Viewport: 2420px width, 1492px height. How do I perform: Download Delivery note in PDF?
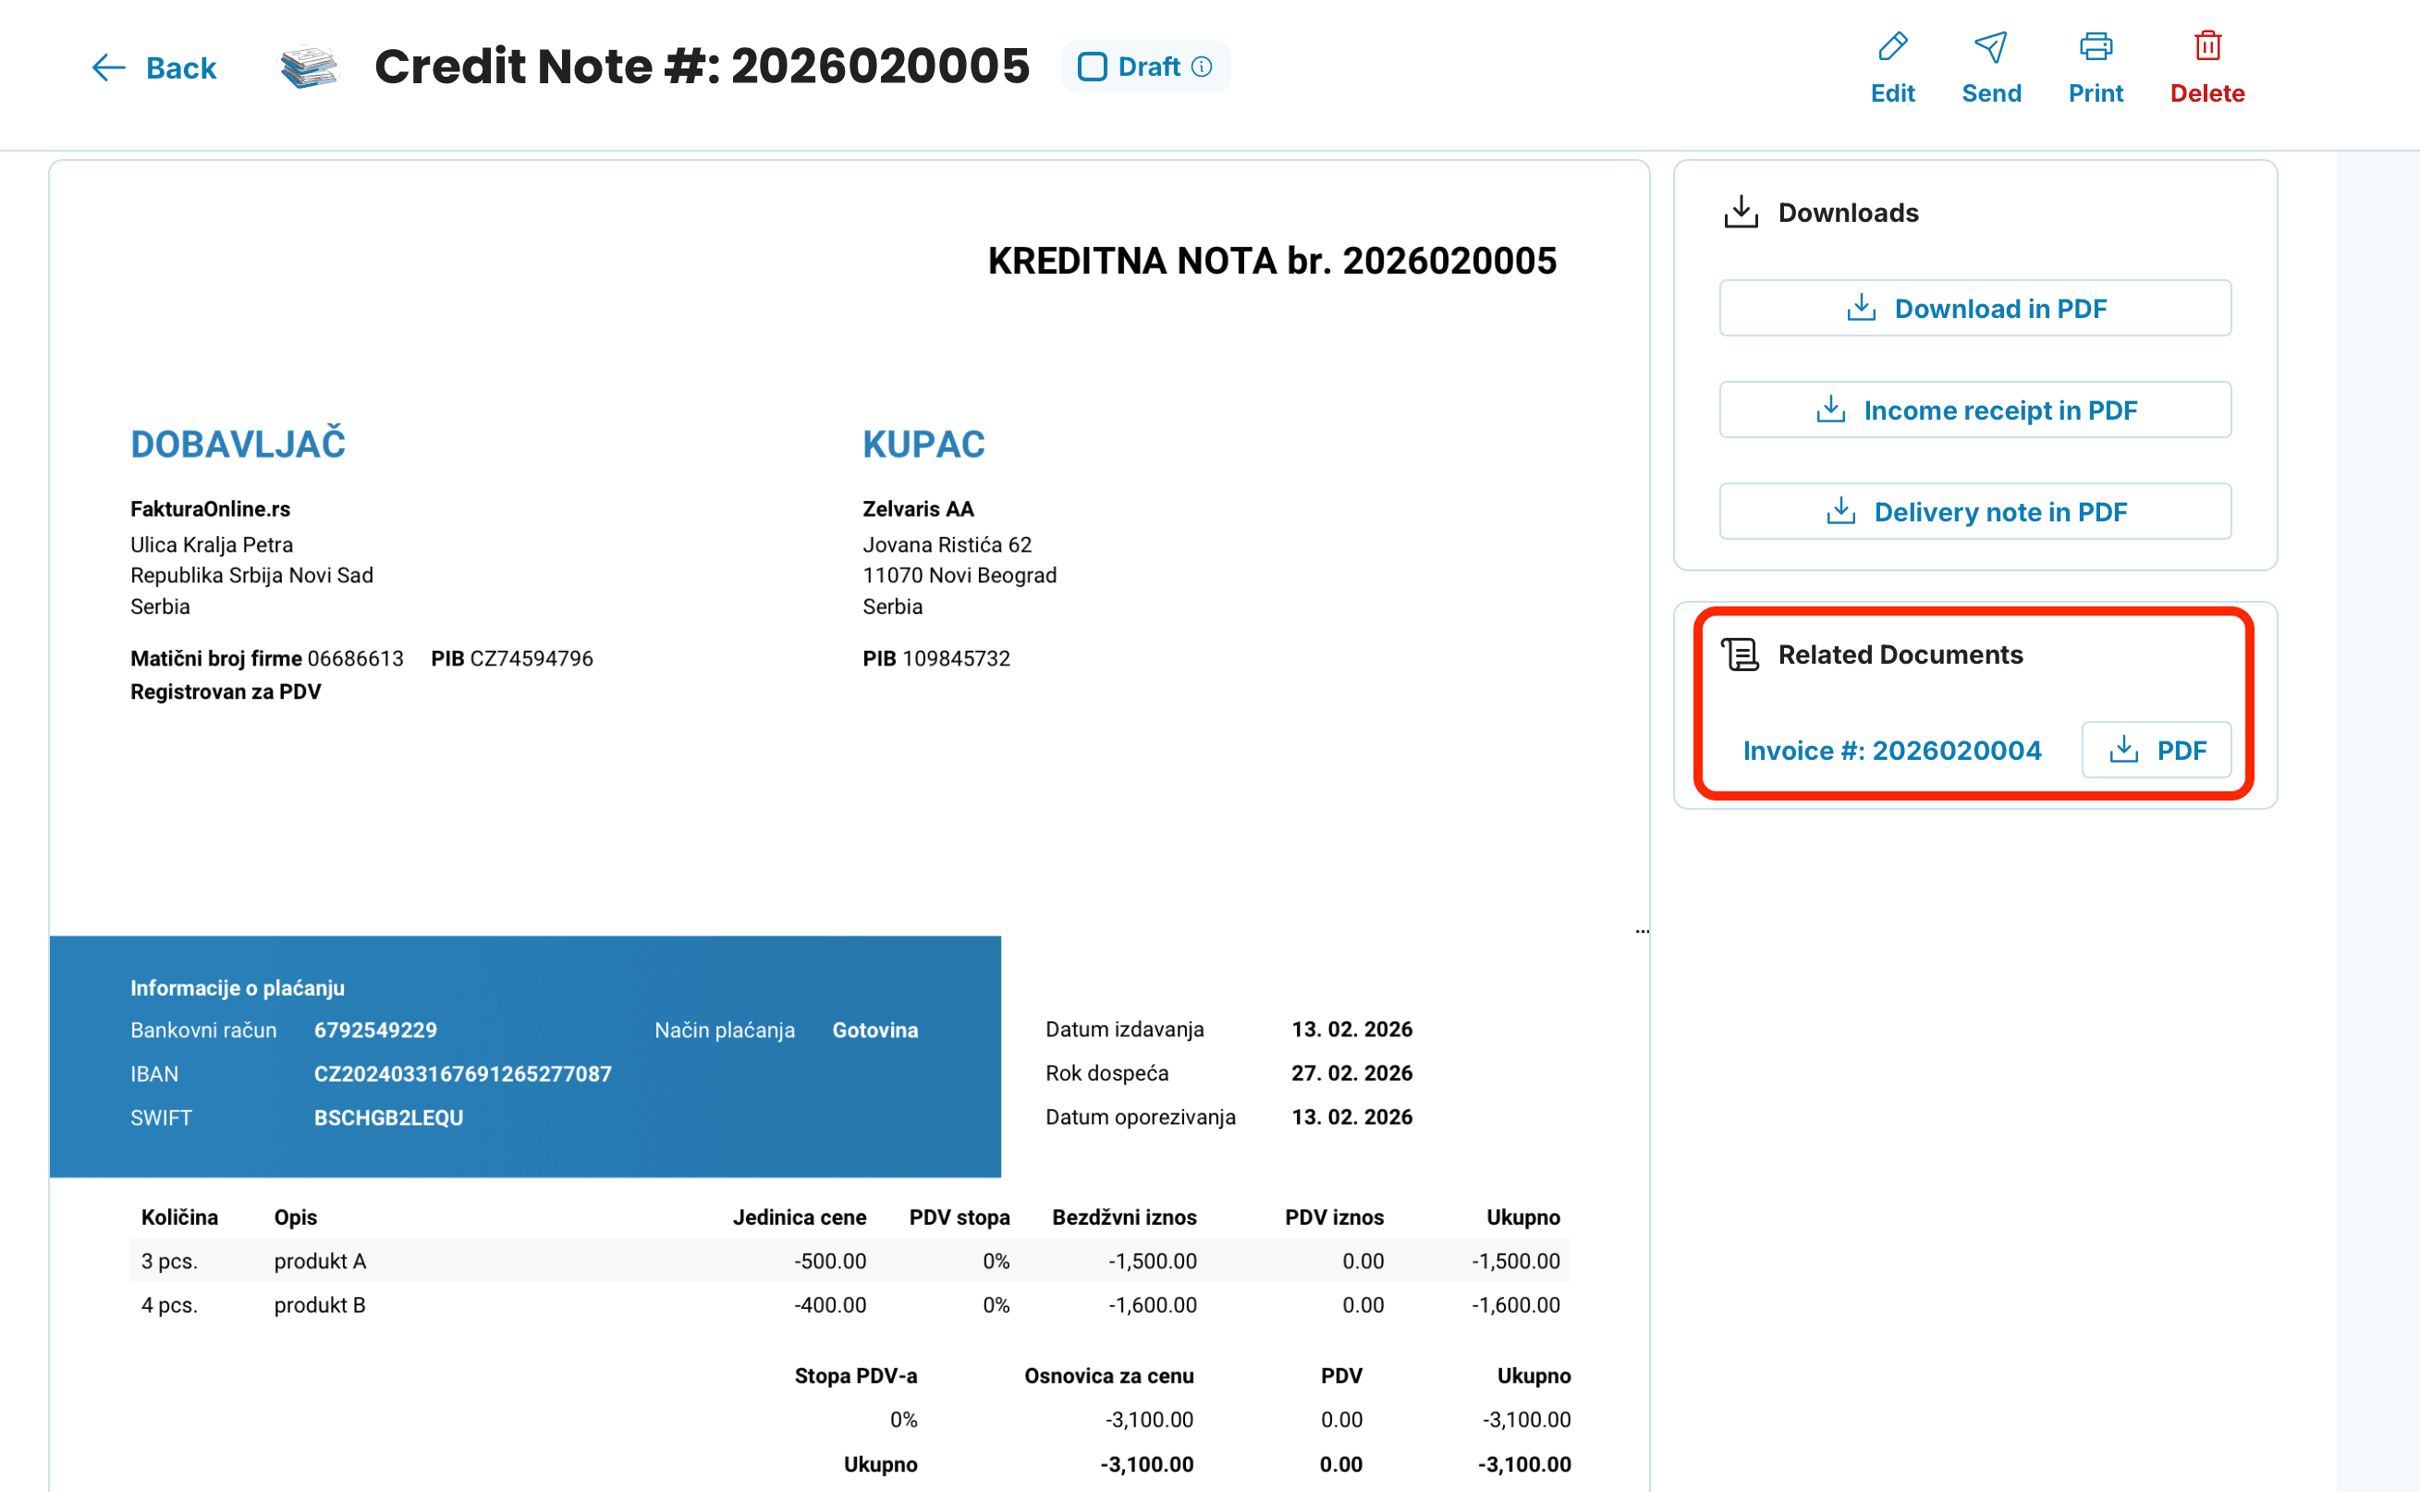click(x=1974, y=511)
